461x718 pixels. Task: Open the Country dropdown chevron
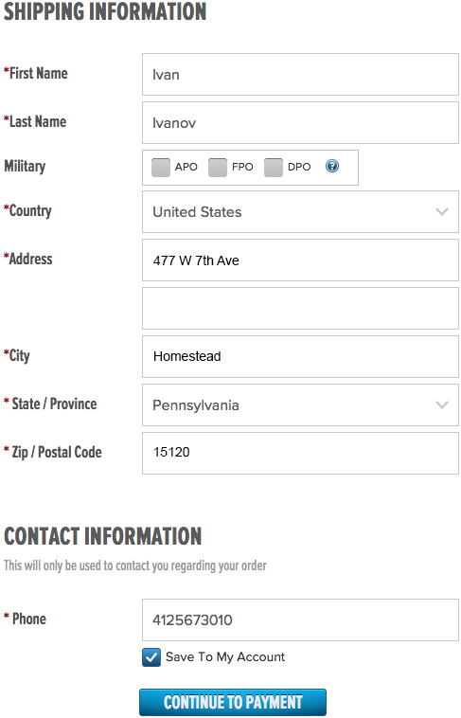click(442, 211)
